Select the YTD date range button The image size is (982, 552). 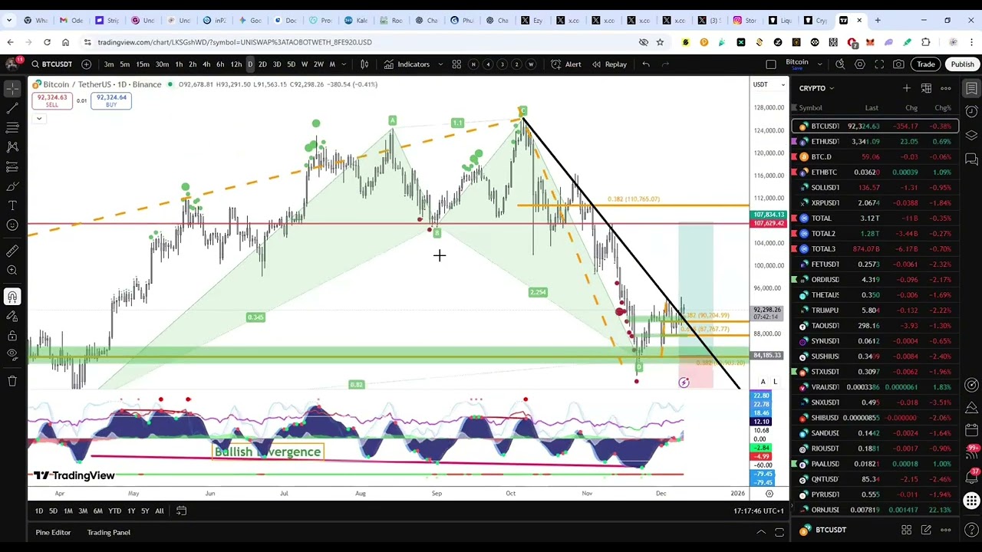coord(114,511)
